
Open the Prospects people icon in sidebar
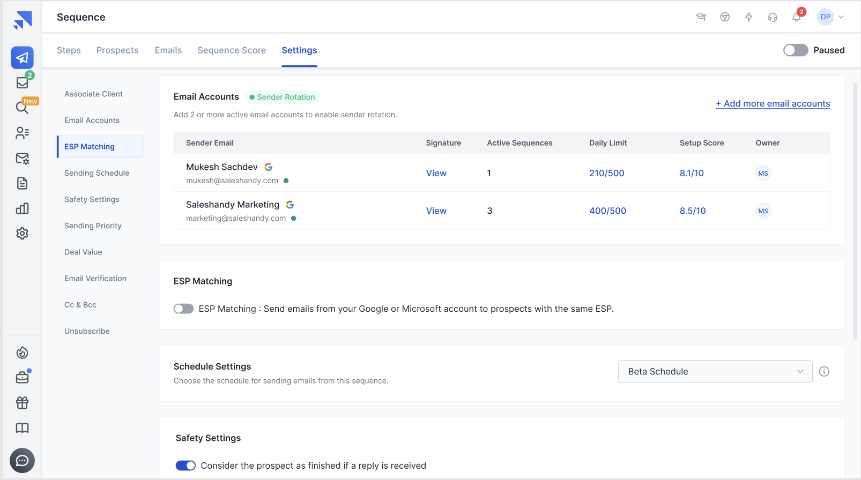click(x=22, y=133)
